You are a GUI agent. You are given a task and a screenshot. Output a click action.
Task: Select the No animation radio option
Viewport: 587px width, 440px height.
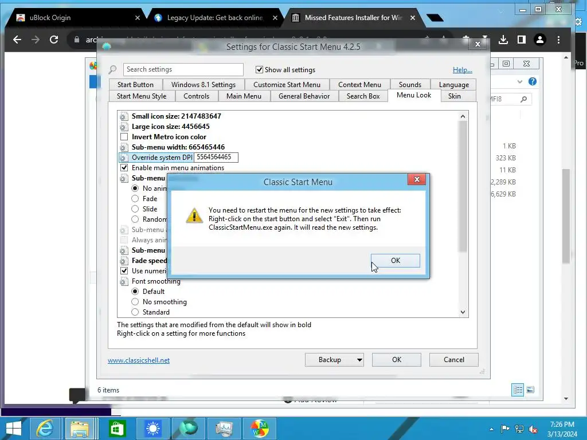click(x=135, y=188)
